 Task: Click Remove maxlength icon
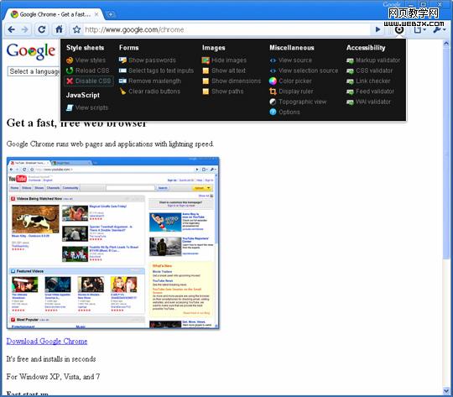122,81
